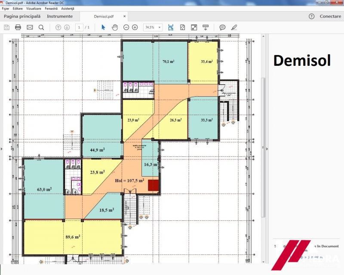Screen dimensions: 344x275
Task: Toggle the Fit to width scrolling mode
Action: click(171, 27)
